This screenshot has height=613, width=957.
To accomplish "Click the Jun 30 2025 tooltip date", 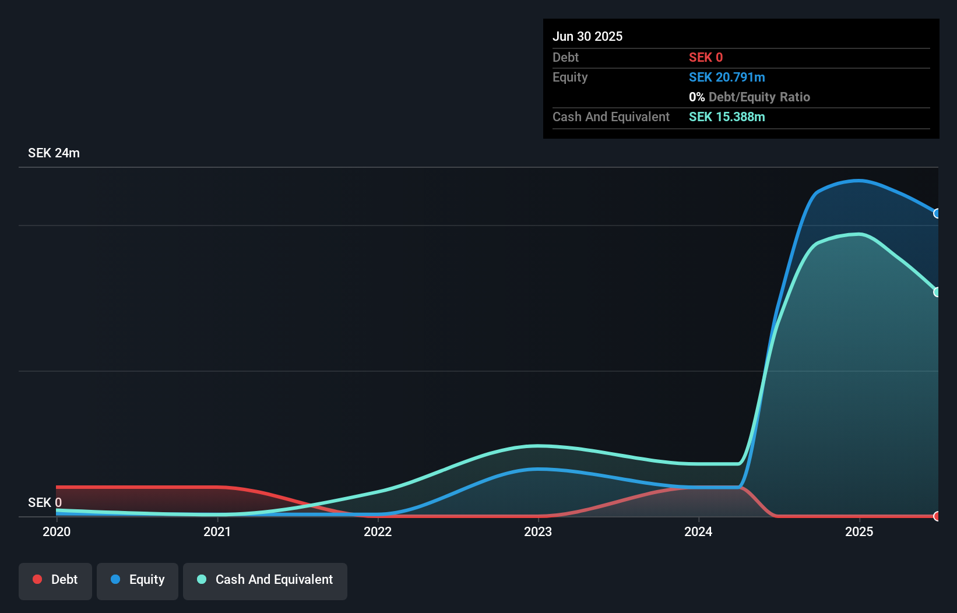I will coord(587,37).
